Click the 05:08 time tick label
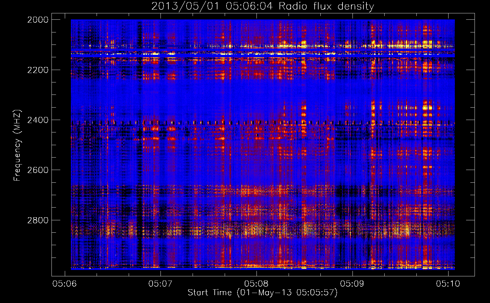 click(257, 284)
